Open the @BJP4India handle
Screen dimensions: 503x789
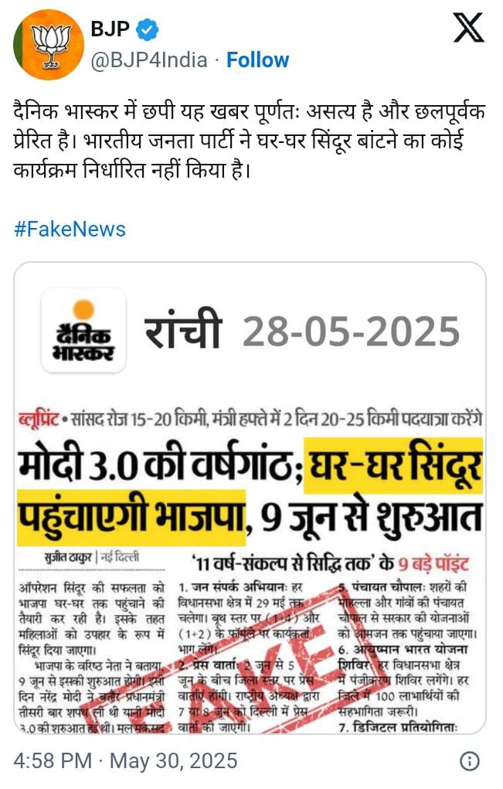pyautogui.click(x=149, y=60)
